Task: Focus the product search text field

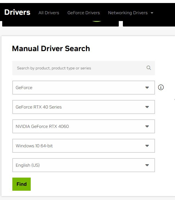Action: 80,68
